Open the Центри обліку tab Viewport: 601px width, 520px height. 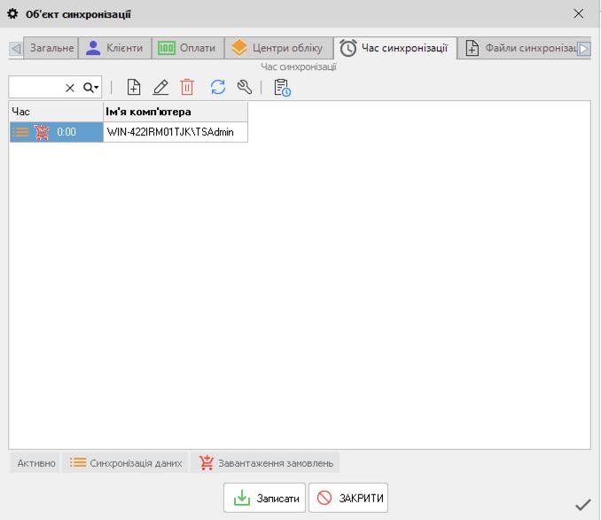pos(277,49)
